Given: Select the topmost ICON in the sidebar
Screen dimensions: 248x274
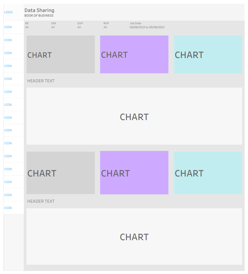Looking at the screenshot, I should [8, 27].
